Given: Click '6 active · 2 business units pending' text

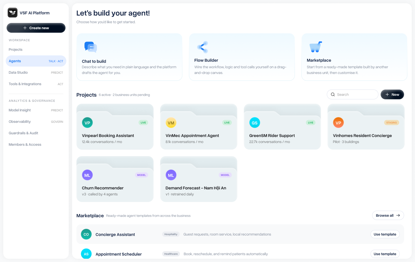Looking at the screenshot, I should [x=124, y=95].
